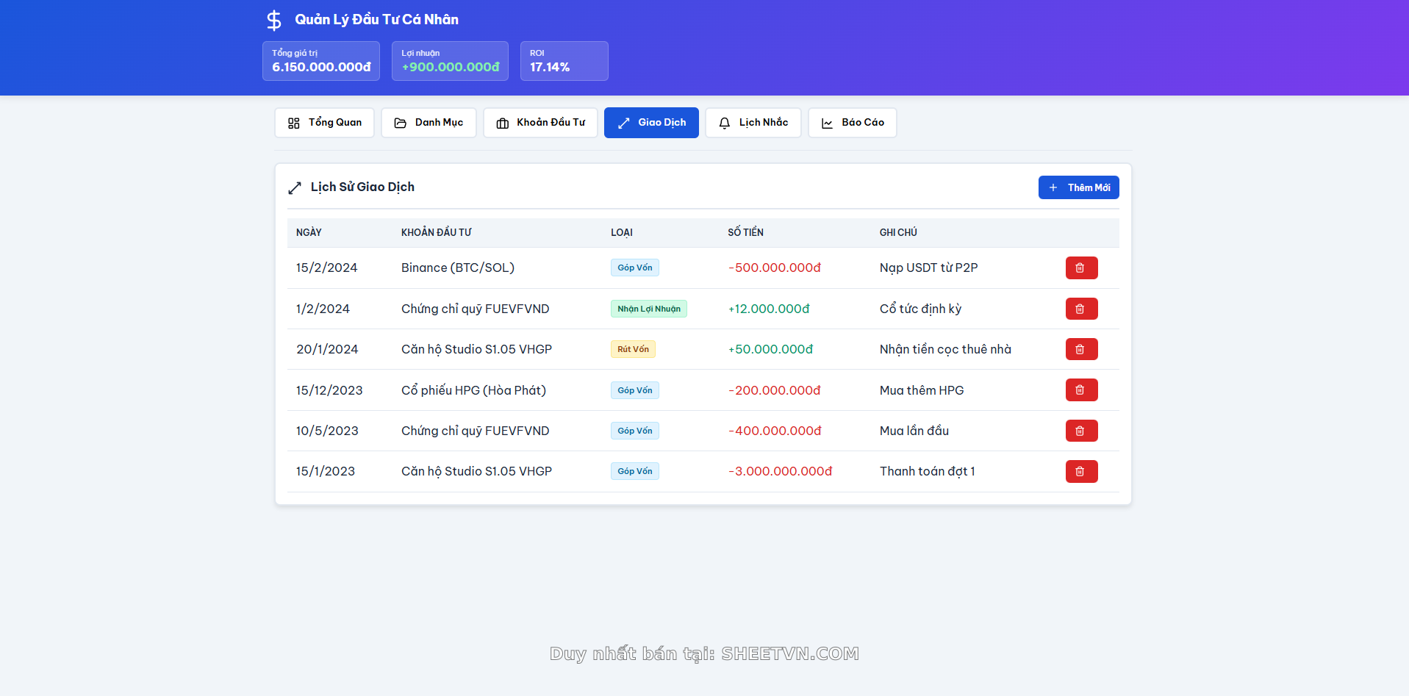Click the amount +12.000.000đ
Screen dimensions: 1409x696
click(x=769, y=309)
